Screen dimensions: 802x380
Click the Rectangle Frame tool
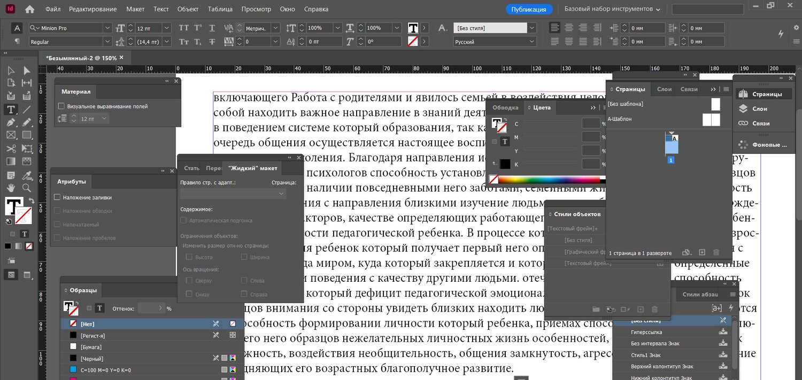click(x=11, y=135)
